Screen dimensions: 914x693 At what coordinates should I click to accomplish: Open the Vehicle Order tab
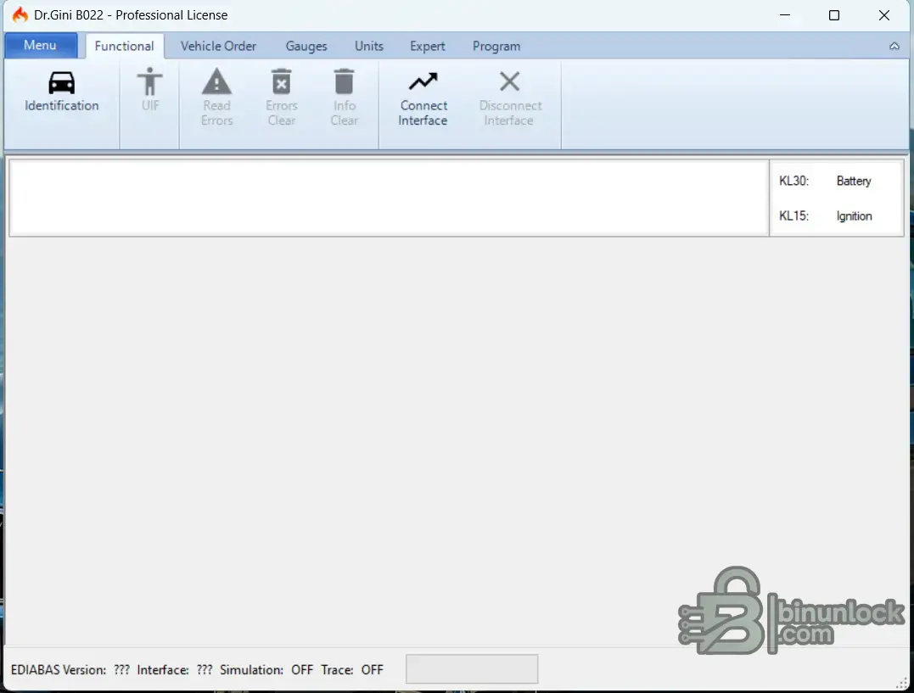(218, 46)
